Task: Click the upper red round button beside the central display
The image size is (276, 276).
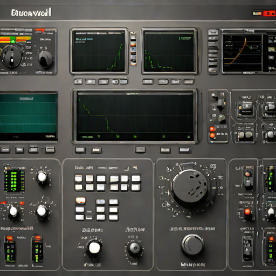Action: coord(212,129)
